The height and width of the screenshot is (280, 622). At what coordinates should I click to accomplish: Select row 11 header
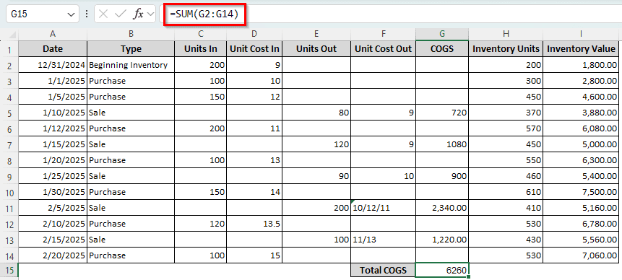point(9,208)
